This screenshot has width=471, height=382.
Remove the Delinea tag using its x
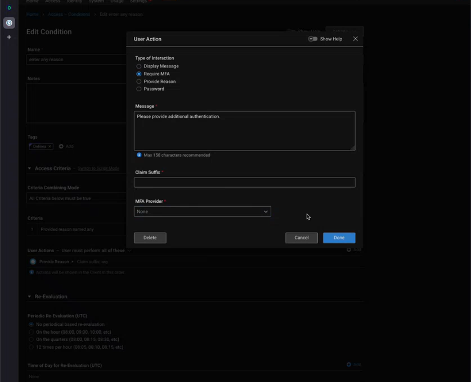click(50, 147)
